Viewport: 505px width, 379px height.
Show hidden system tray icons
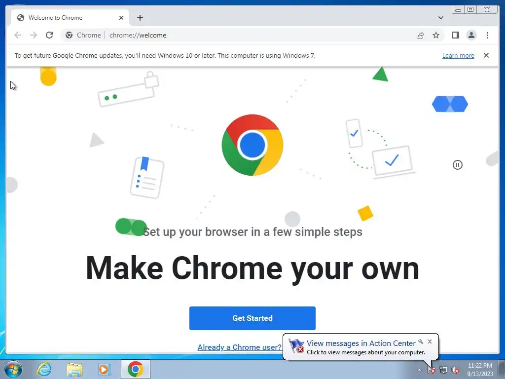click(419, 370)
